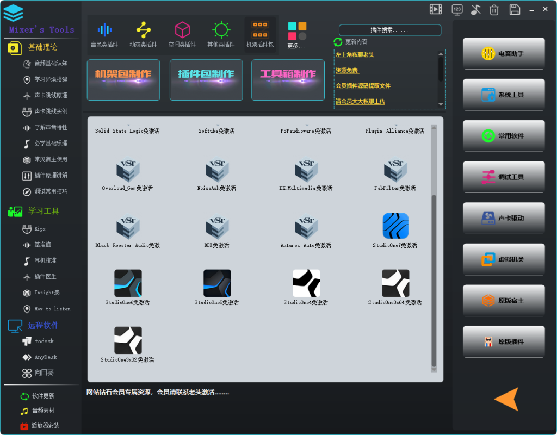Screen dimensions: 557x435
Task: Click the 插件搜索 search field
Action: tap(389, 30)
